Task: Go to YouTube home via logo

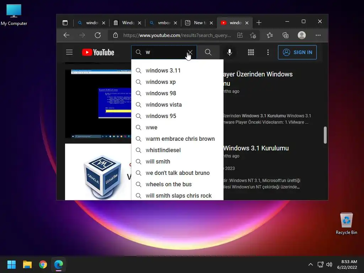Action: point(98,52)
